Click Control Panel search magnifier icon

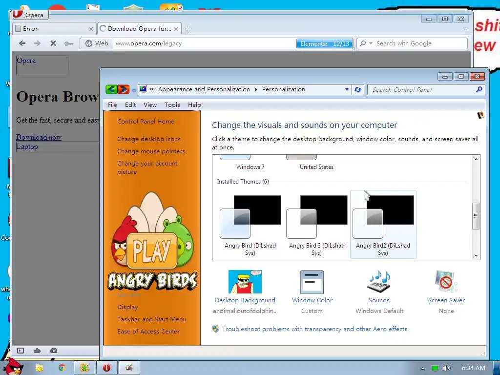tap(479, 90)
